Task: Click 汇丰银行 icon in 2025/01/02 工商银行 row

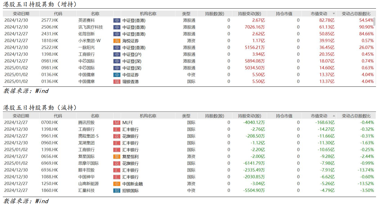Action: [x=117, y=150]
